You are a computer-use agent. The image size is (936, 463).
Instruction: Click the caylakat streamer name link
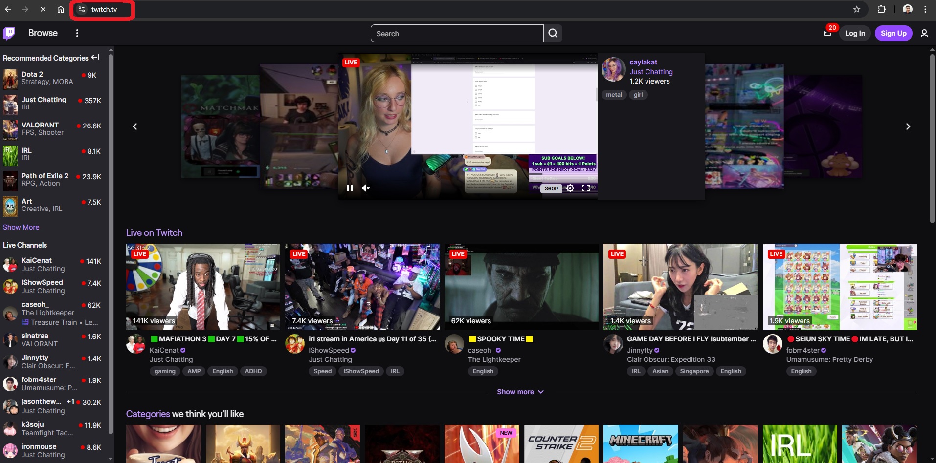[x=643, y=62]
